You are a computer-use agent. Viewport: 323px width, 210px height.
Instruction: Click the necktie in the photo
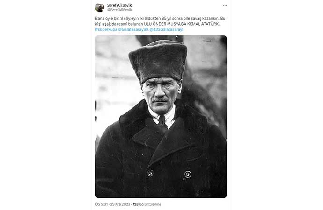[162, 121]
